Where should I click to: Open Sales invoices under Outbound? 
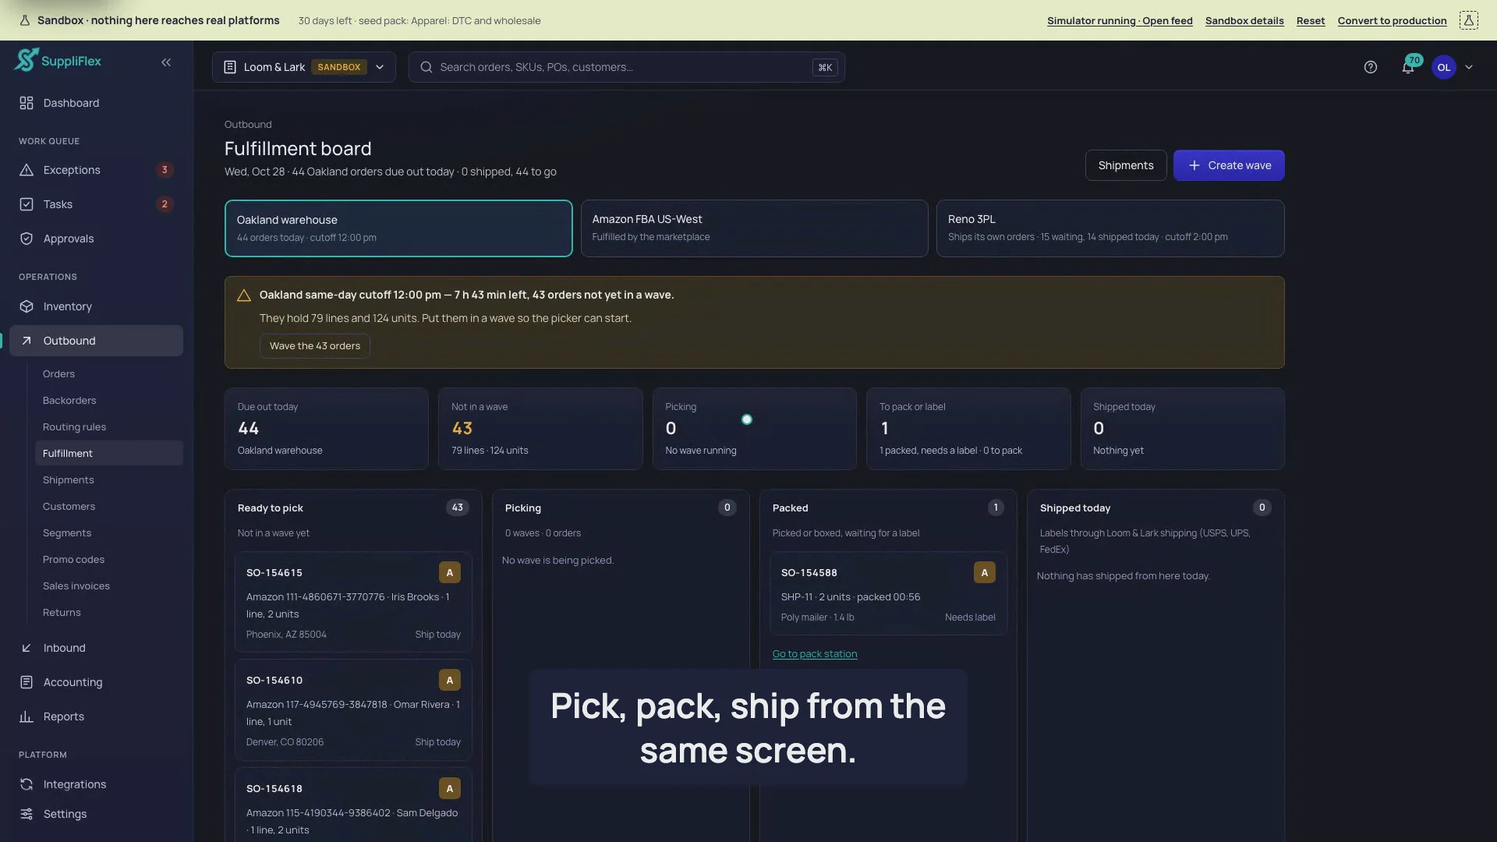(x=109, y=586)
